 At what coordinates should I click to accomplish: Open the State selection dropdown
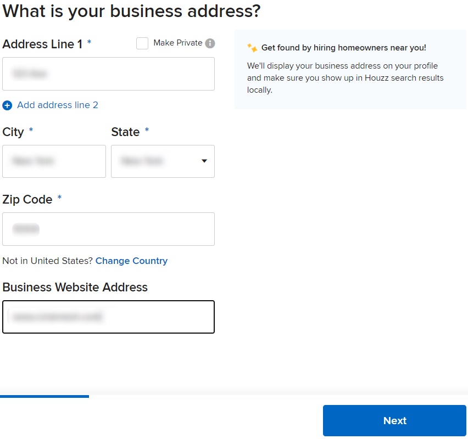(163, 161)
